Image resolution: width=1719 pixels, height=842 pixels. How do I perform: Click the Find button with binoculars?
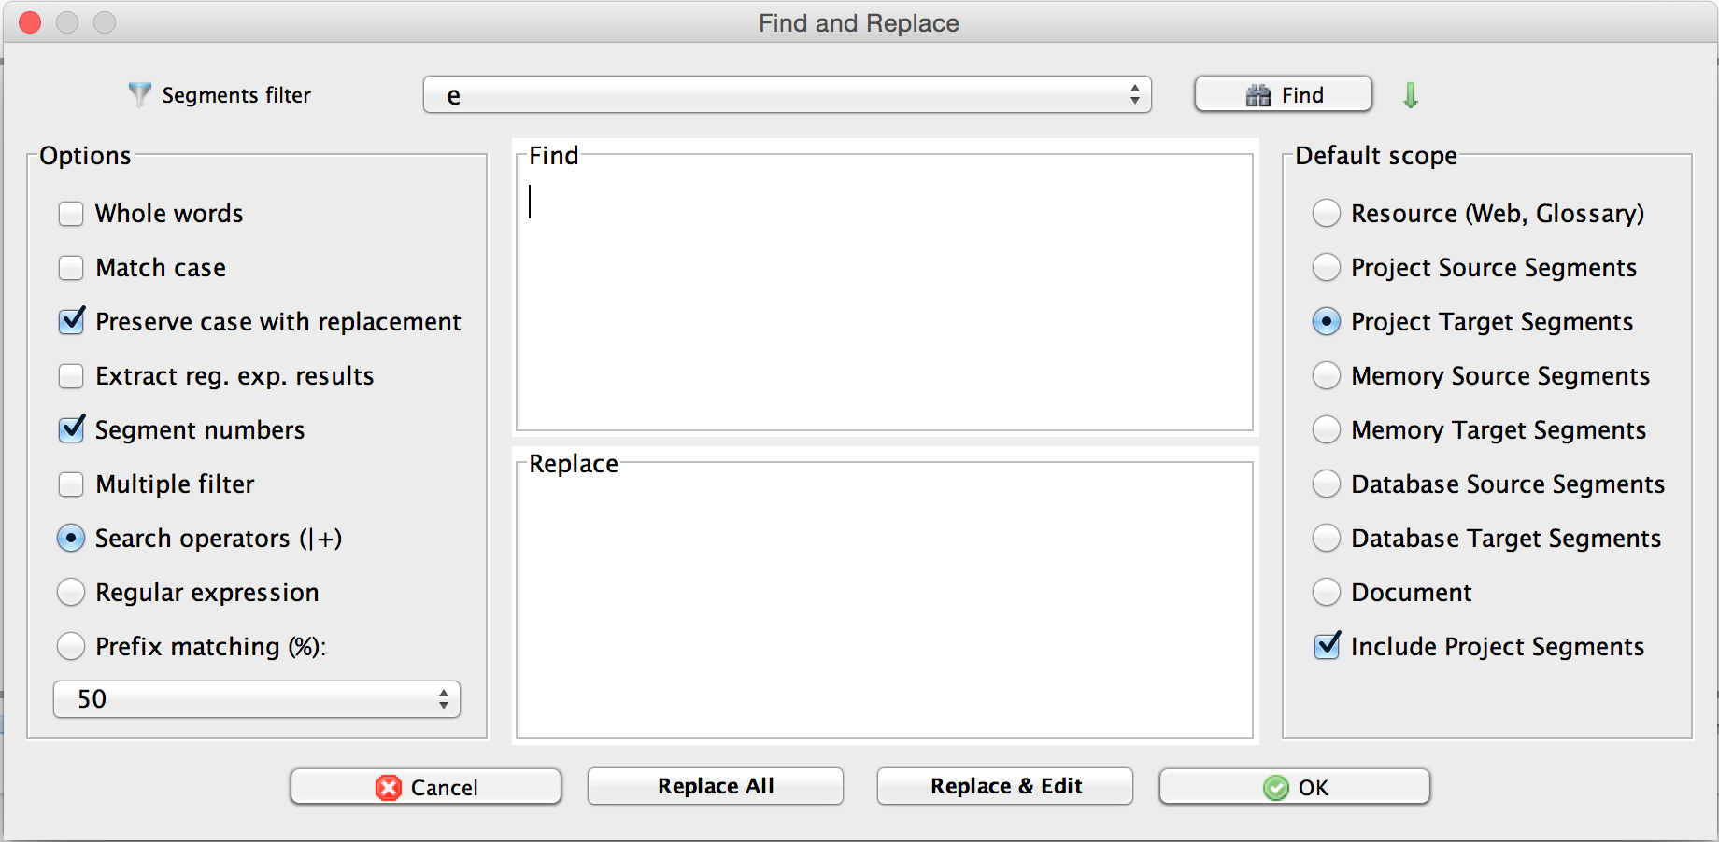(1283, 95)
